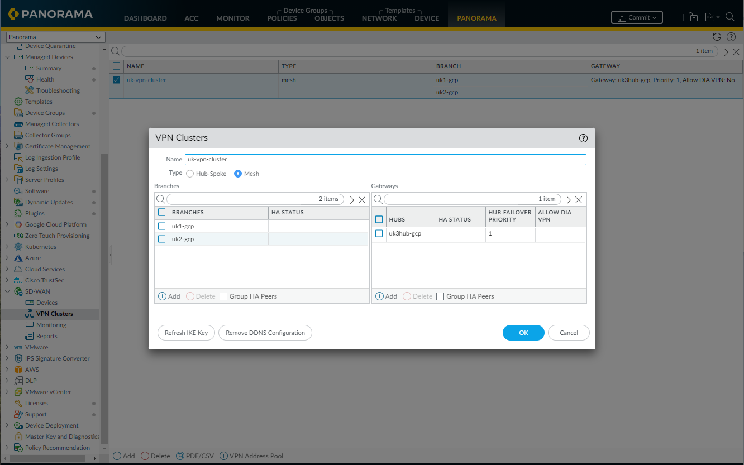Open the DEVICE tab

point(427,18)
